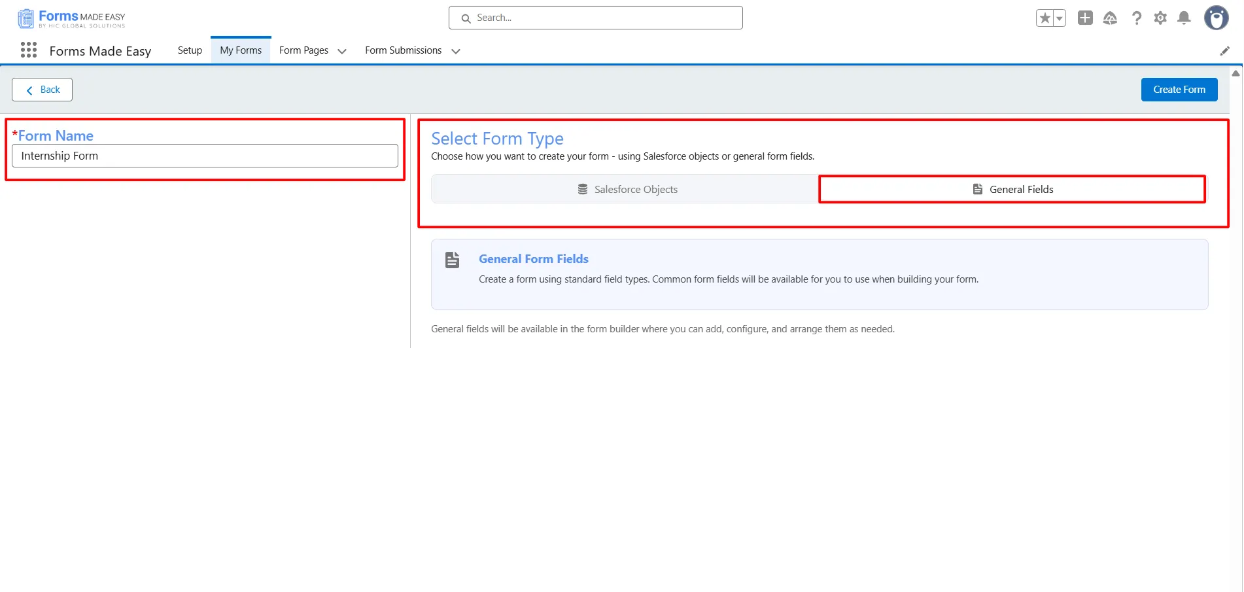Select the General Fields form type
The width and height of the screenshot is (1244, 592).
point(1012,189)
